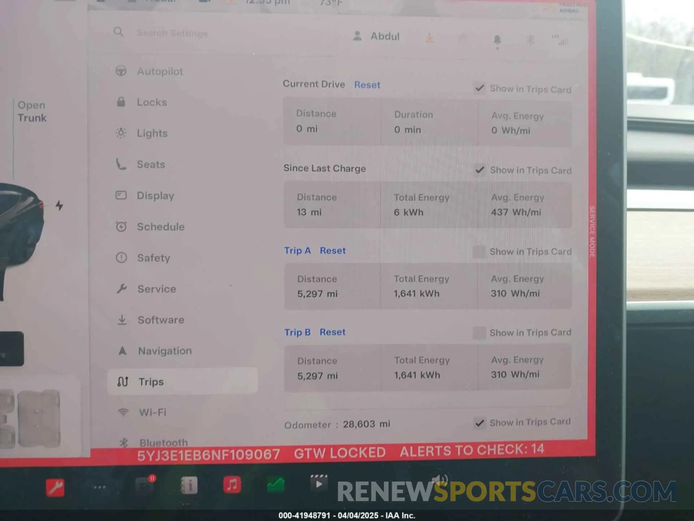This screenshot has width=694, height=521.
Task: Open the dashcam camera app
Action: tap(145, 485)
